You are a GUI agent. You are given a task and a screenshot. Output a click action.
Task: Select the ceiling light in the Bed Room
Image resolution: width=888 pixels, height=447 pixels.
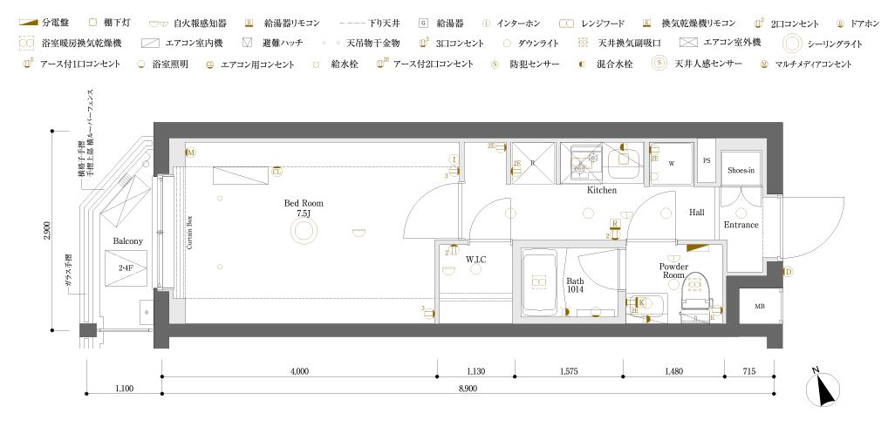pyautogui.click(x=304, y=231)
